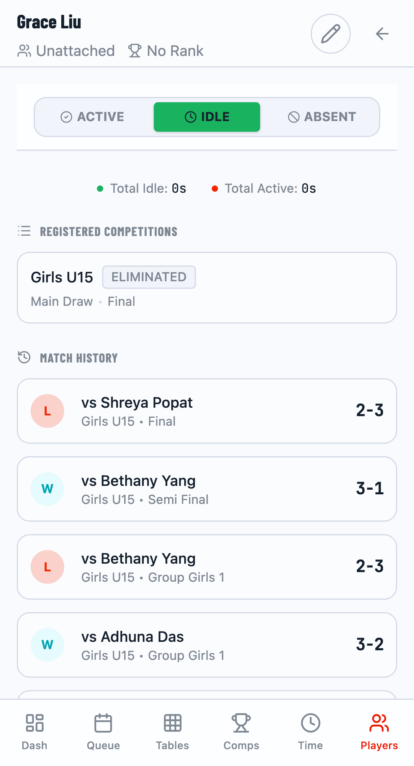Open match card vs Adhuna Das
The height and width of the screenshot is (766, 414).
pyautogui.click(x=207, y=645)
